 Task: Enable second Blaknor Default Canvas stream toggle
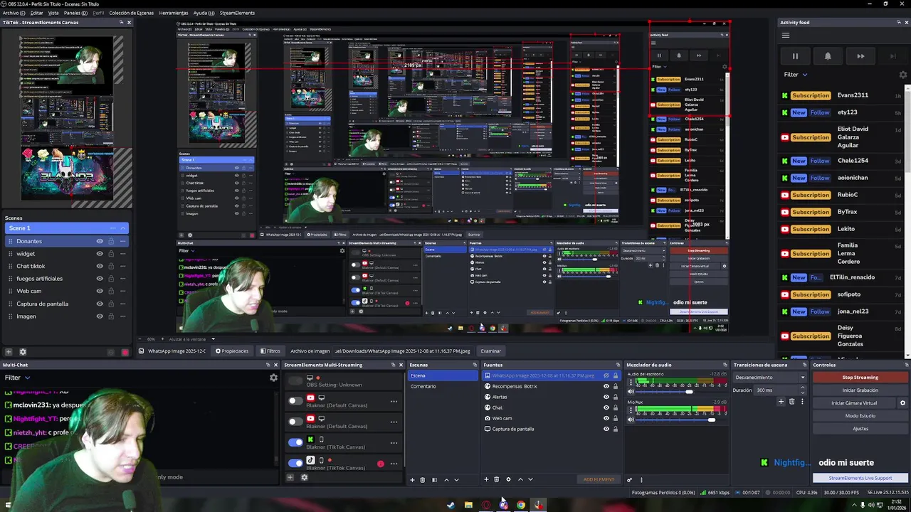295,422
